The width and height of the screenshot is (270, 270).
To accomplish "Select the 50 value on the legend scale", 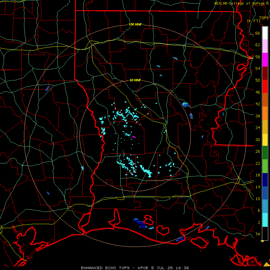I will pos(258,80).
